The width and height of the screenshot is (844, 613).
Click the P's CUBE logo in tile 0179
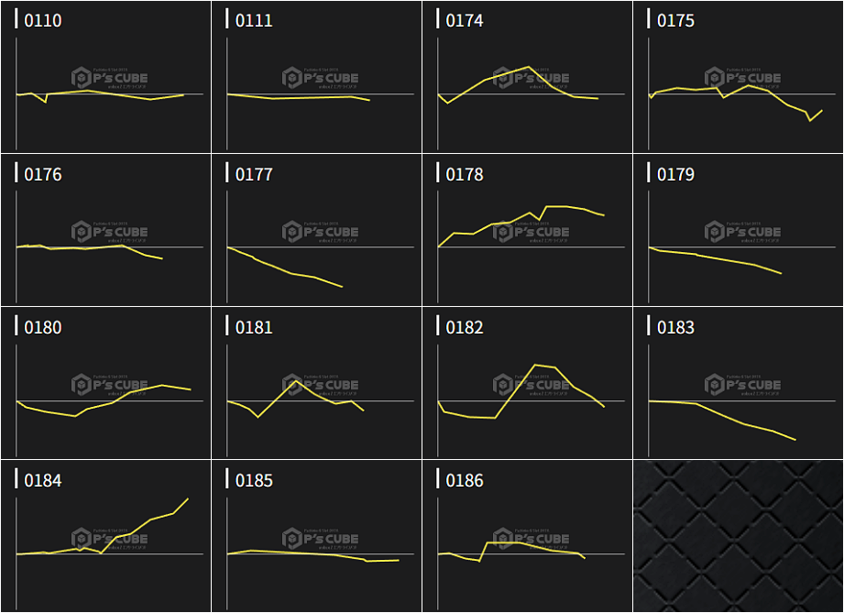tap(743, 231)
